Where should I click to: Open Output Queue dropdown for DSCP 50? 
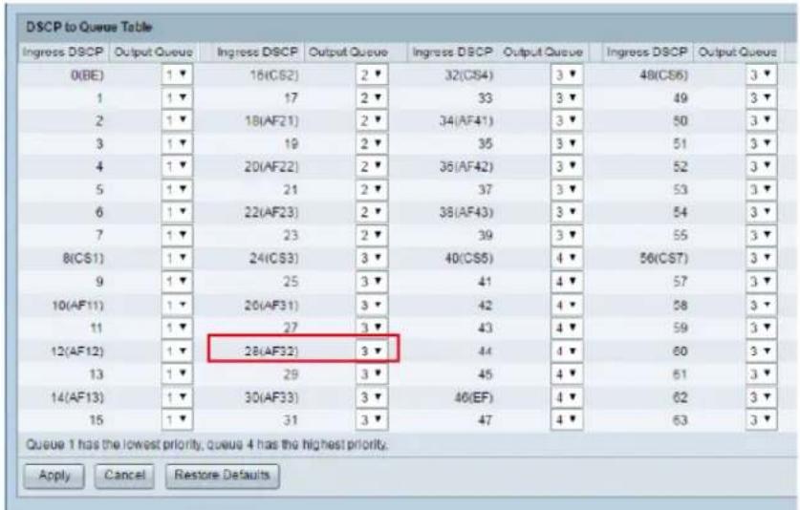761,121
